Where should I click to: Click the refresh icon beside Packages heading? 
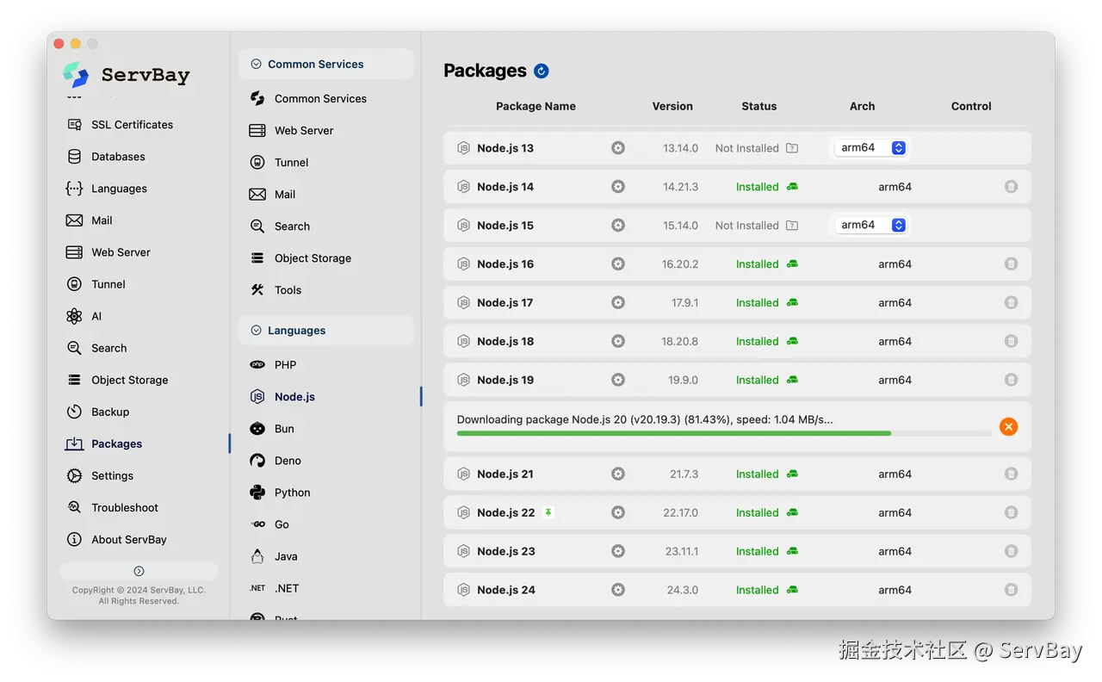(x=541, y=71)
